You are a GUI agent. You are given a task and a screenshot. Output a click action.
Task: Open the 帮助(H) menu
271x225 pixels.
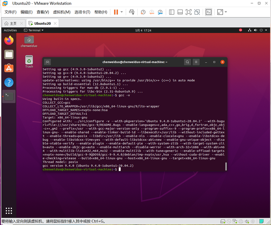(101, 12)
